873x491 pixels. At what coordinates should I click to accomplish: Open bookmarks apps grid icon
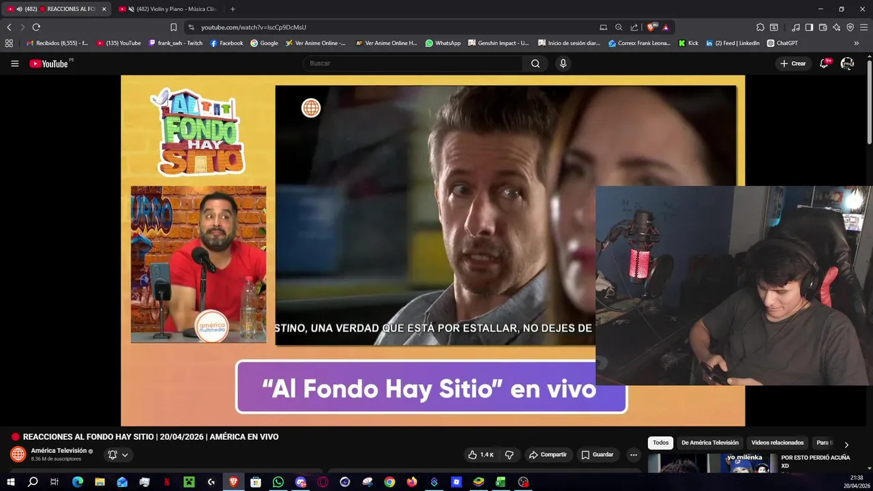click(x=9, y=43)
